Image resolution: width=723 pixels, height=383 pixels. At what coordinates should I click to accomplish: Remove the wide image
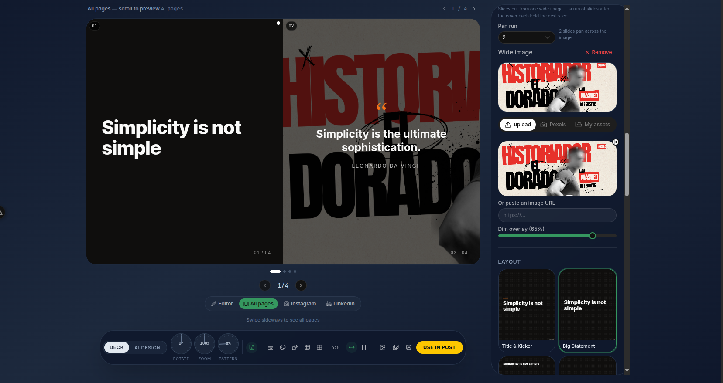coord(599,52)
